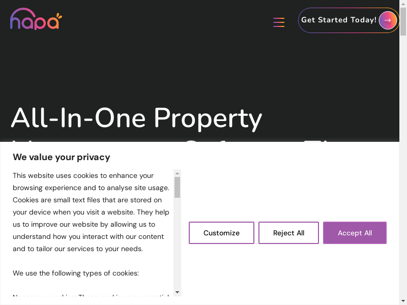Click the "All-In-One Property" headline
Viewport: 407px width, 305px height.
pos(136,118)
